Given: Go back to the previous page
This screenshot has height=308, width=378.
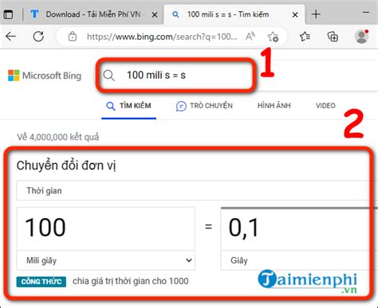Looking at the screenshot, I should pyautogui.click(x=11, y=37).
